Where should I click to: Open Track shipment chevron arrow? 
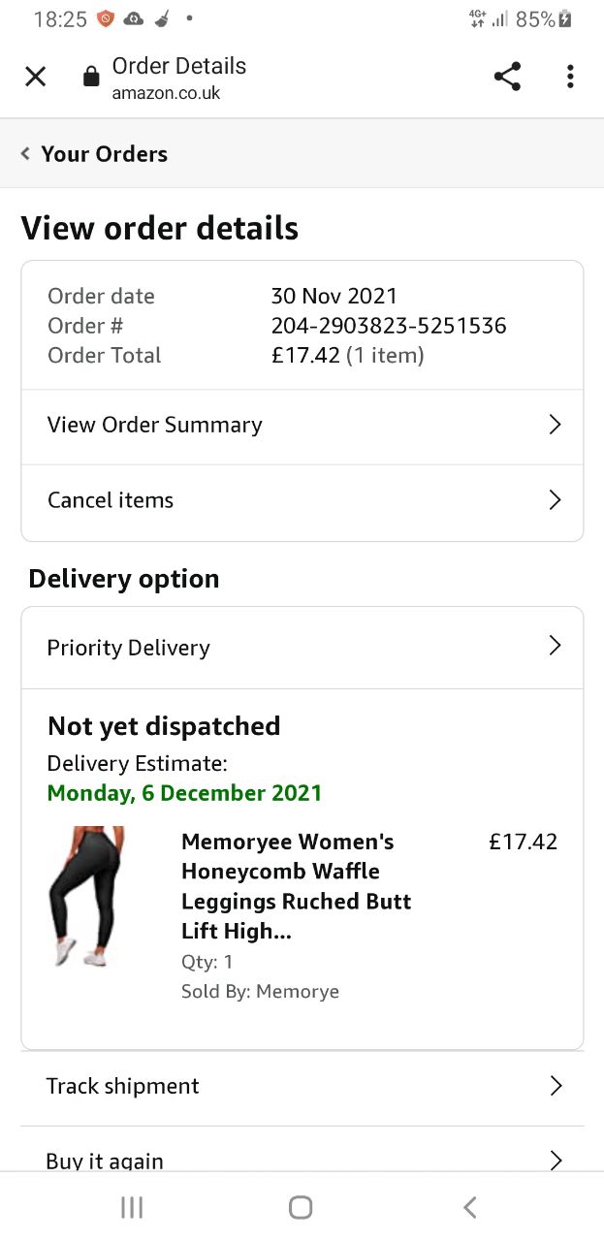(x=556, y=1086)
